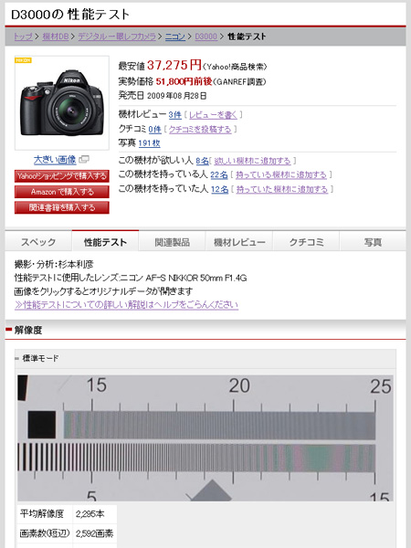Open the 191枚 photos link

[x=149, y=143]
